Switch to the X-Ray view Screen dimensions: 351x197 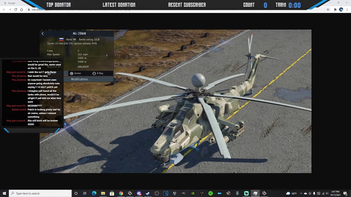coord(98,73)
